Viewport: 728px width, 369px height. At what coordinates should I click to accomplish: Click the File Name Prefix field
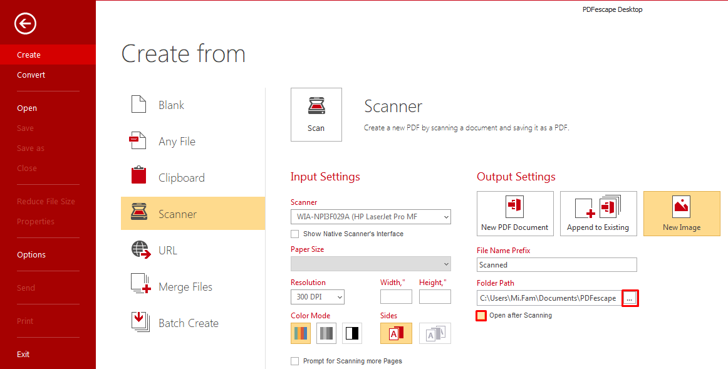pyautogui.click(x=557, y=265)
